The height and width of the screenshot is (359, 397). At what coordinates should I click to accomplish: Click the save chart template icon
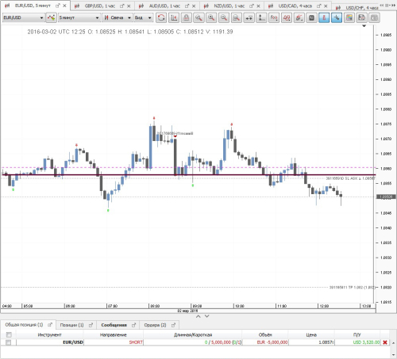(361, 17)
